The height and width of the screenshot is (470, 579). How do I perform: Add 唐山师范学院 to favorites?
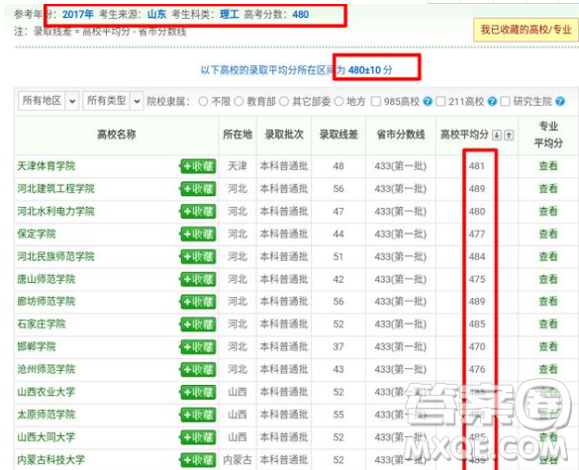click(x=198, y=279)
